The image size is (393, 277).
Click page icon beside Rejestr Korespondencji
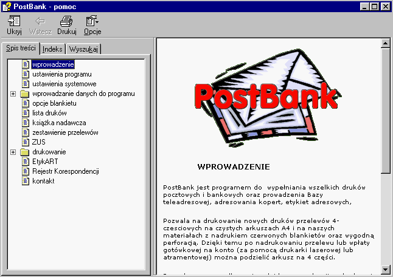26,171
